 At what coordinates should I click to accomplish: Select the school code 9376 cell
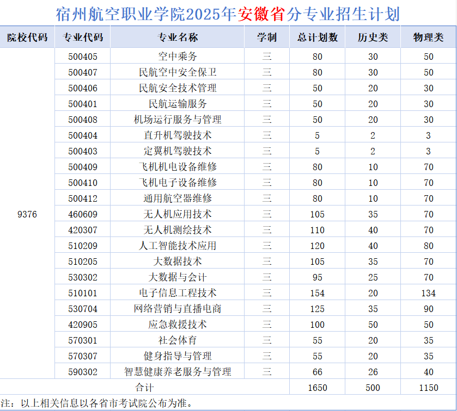27,214
